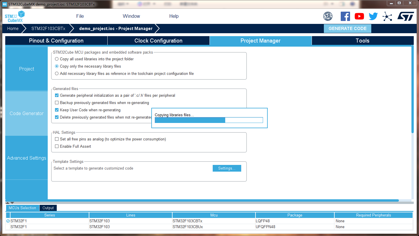Select the MCUs Selection bottom tab
Viewport: 419px width, 236px height.
22,208
